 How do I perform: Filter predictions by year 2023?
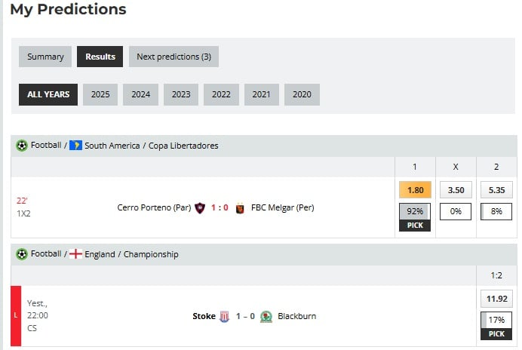click(x=181, y=94)
